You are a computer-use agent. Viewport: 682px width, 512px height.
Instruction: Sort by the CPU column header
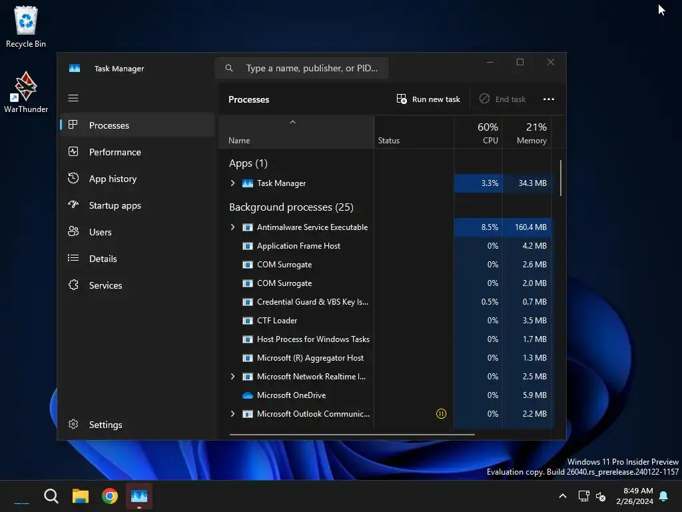click(478, 133)
